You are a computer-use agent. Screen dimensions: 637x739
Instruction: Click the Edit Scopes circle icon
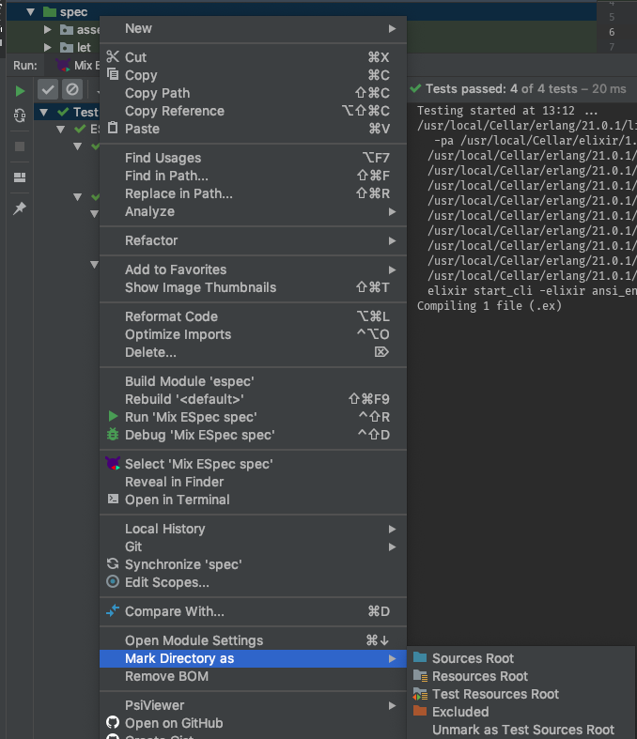(113, 581)
